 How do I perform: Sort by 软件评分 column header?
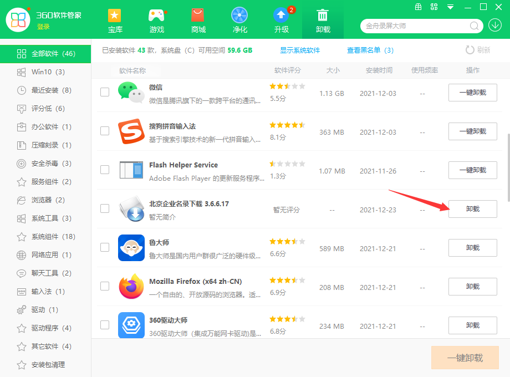(288, 70)
